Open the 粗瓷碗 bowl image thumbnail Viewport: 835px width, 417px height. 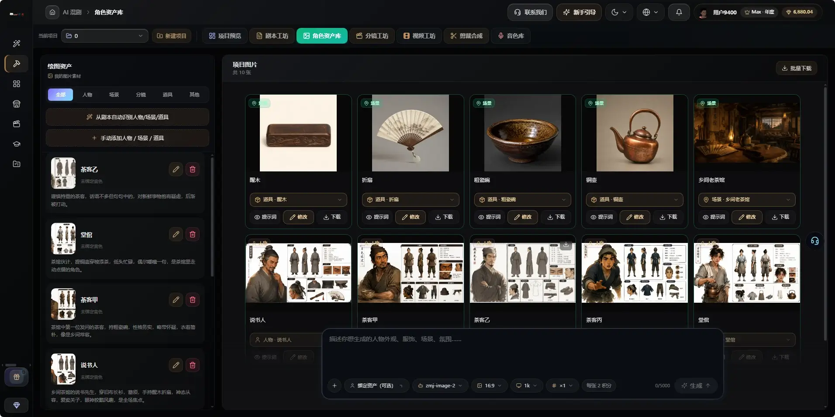(x=523, y=133)
